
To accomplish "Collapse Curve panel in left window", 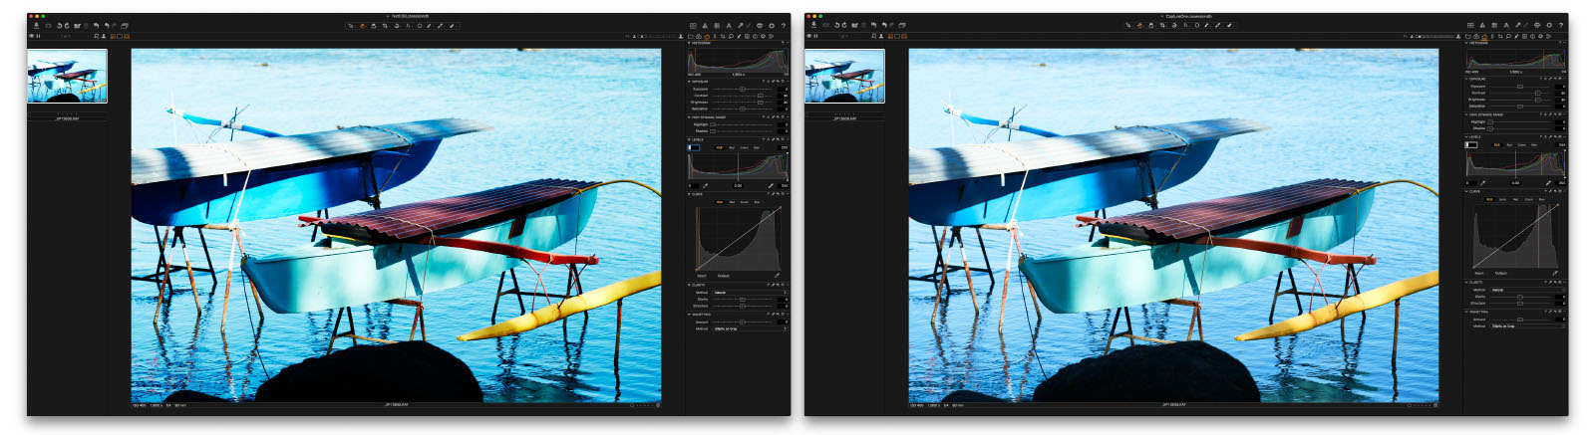I will [x=689, y=194].
